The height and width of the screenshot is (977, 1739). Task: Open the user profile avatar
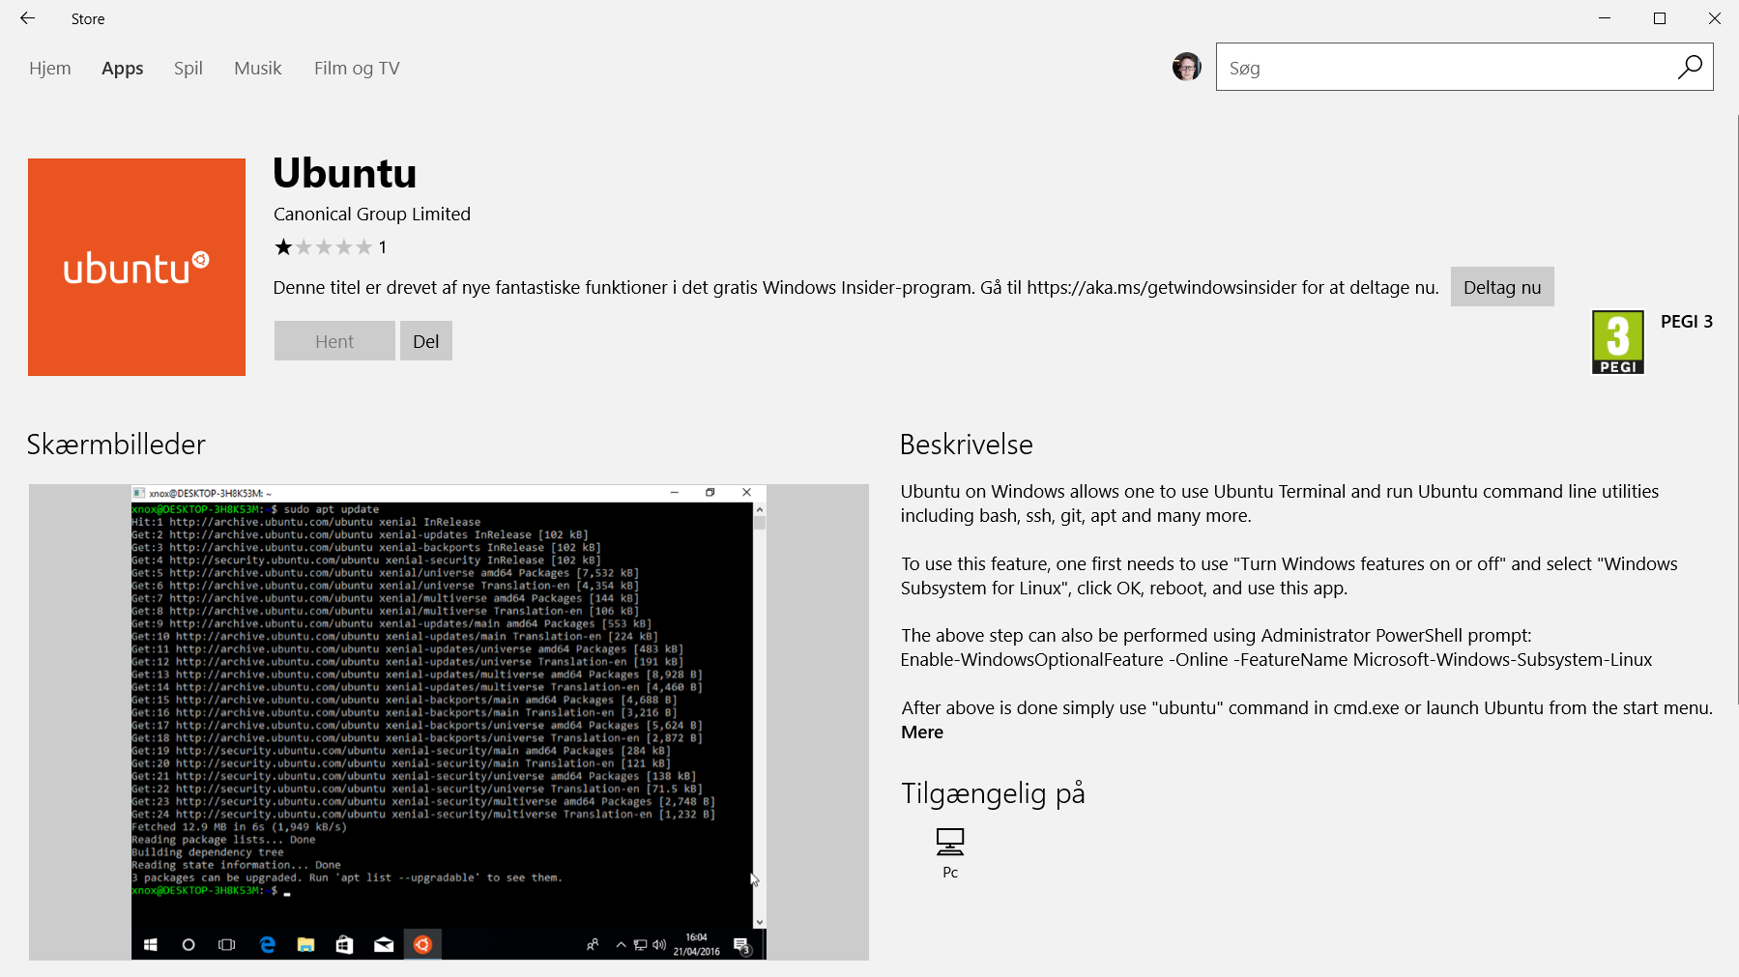point(1186,67)
